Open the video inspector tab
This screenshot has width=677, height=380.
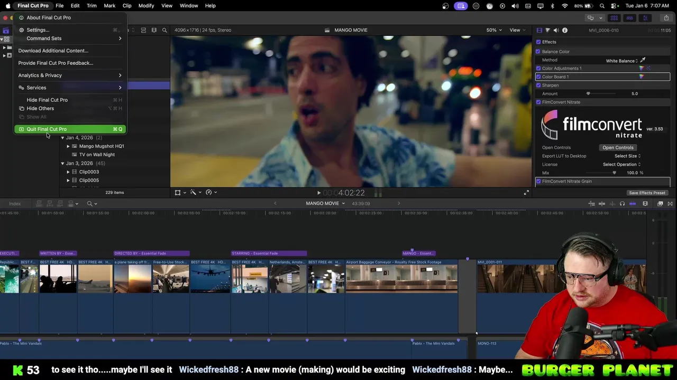tap(539, 30)
